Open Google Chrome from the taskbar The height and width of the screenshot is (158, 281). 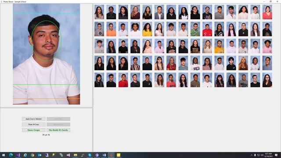[32, 155]
